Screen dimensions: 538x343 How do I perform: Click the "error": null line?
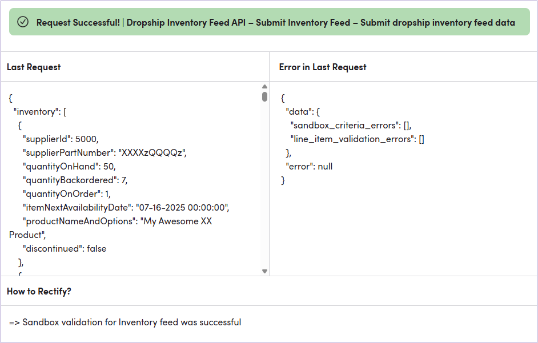coord(309,166)
